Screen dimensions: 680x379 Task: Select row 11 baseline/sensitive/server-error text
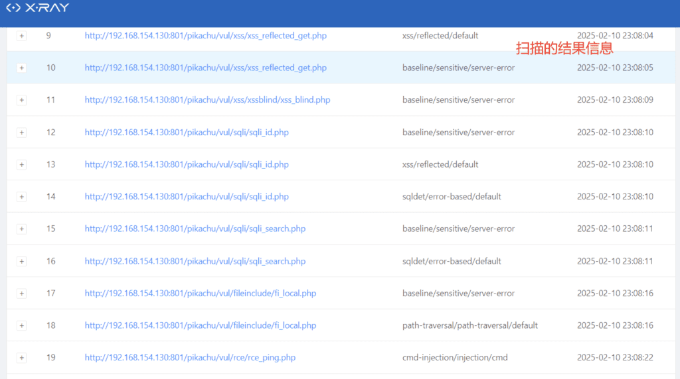pyautogui.click(x=458, y=99)
